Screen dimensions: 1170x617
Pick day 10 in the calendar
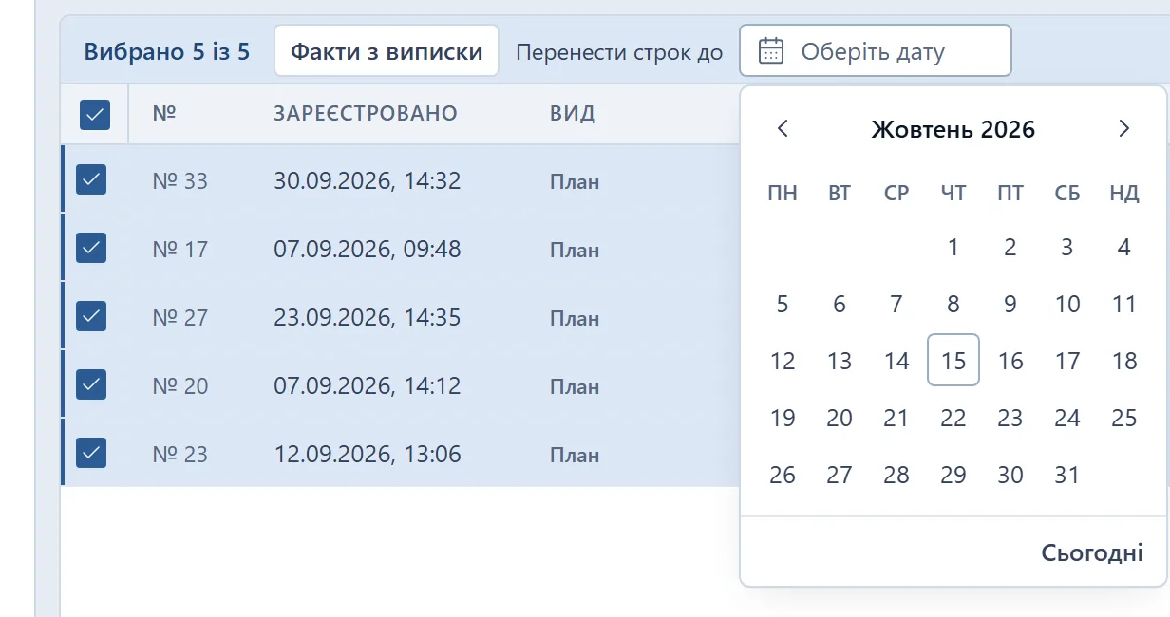point(1067,305)
